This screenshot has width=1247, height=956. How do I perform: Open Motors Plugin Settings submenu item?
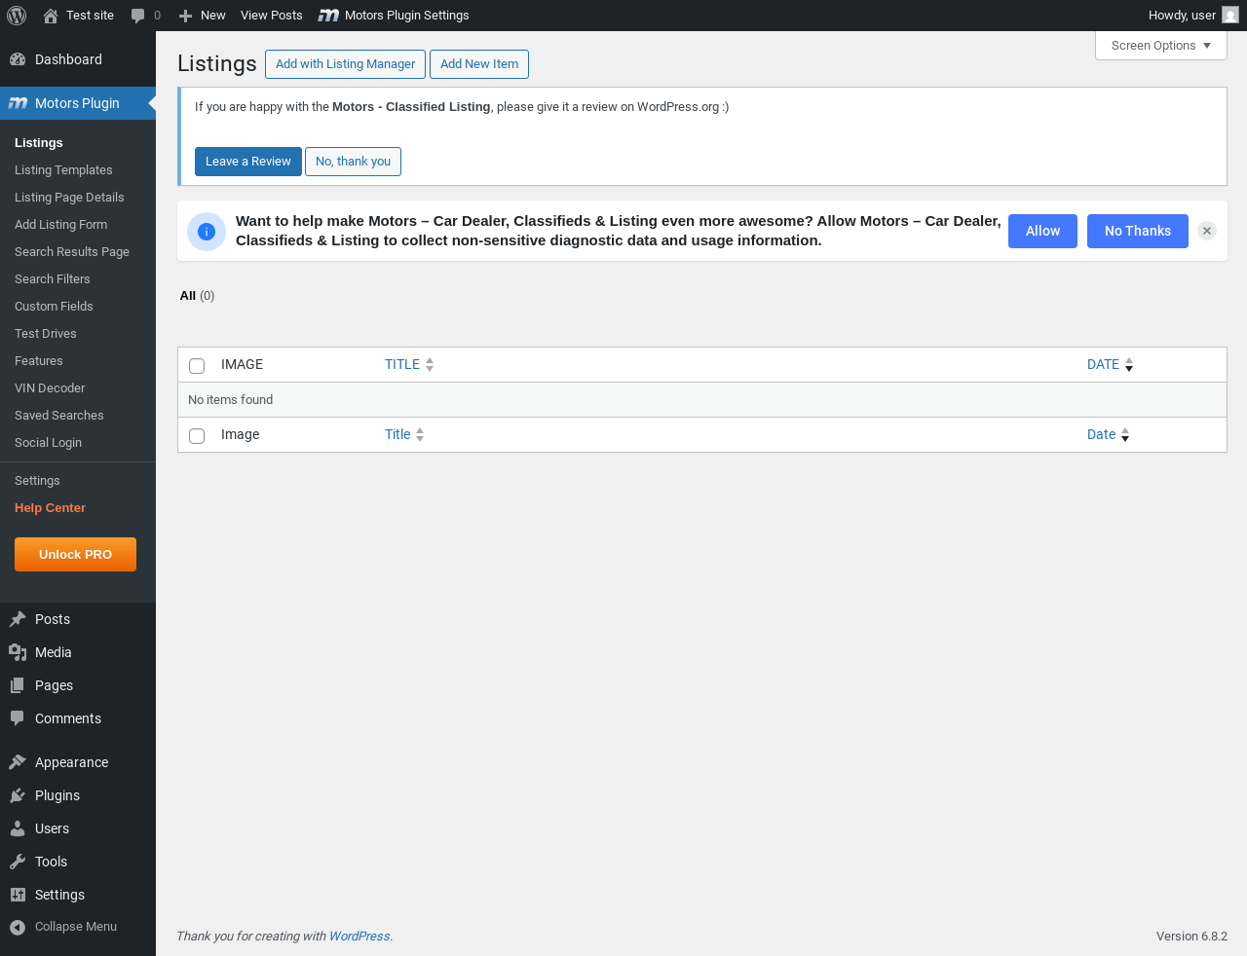pos(78,481)
